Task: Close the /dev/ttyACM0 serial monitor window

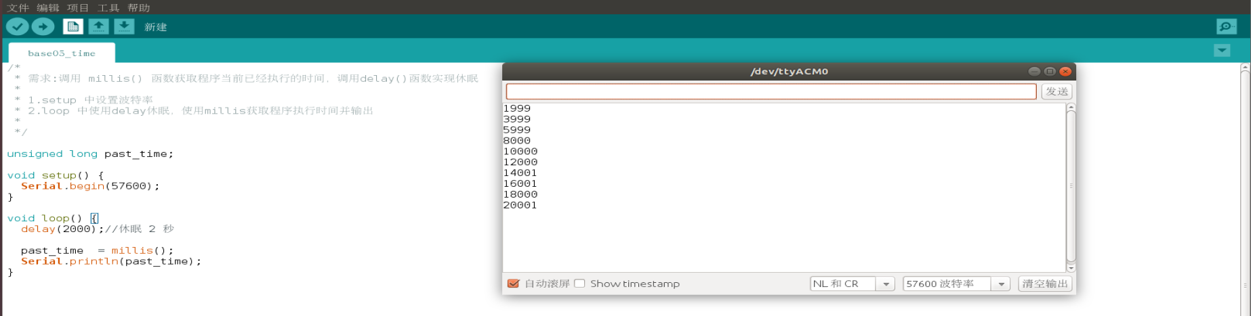Action: click(x=1065, y=72)
